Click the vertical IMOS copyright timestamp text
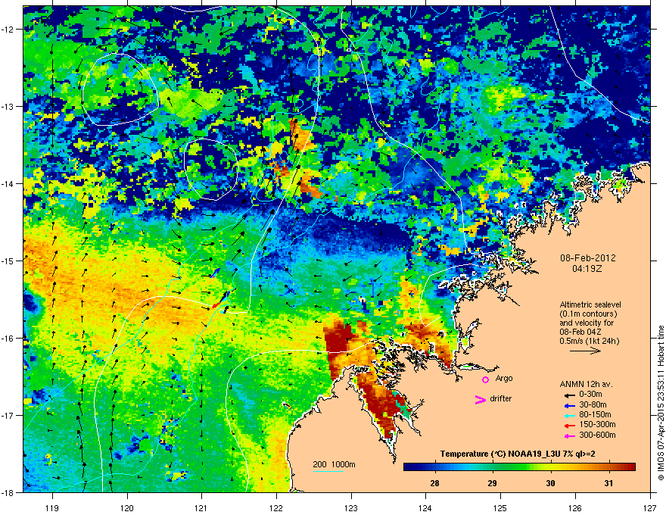The height and width of the screenshot is (515, 666). tap(661, 403)
